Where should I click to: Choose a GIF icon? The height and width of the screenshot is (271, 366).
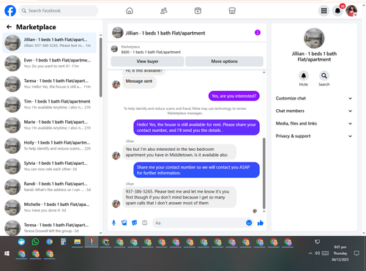click(x=145, y=223)
